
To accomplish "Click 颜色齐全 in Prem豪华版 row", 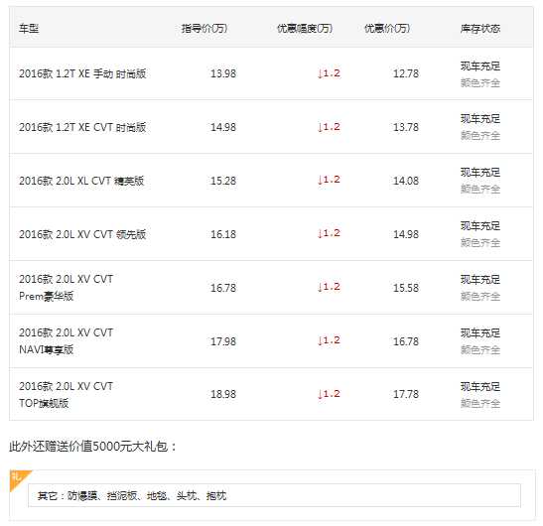I will tap(480, 297).
